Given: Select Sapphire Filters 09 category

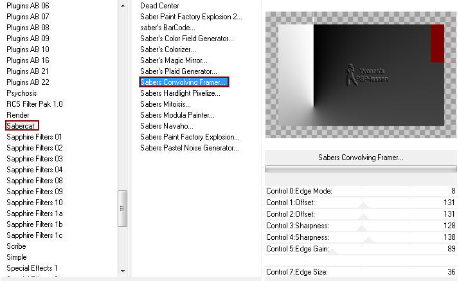Looking at the screenshot, I should (35, 192).
